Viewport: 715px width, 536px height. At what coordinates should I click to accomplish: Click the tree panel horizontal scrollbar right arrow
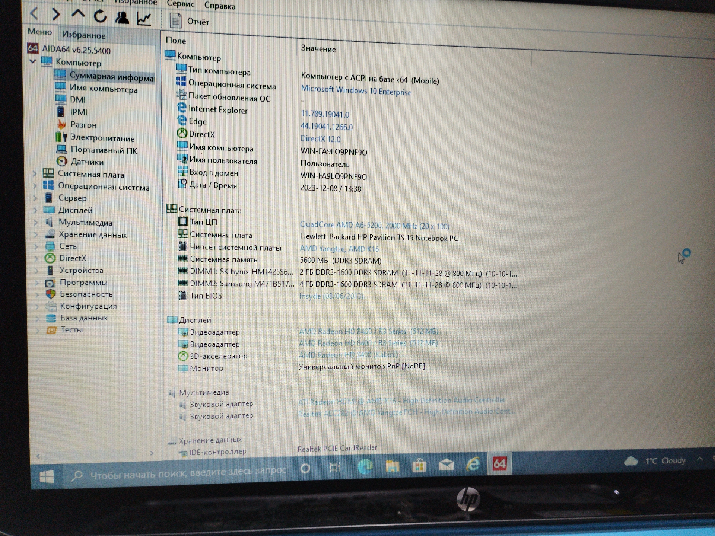click(152, 453)
